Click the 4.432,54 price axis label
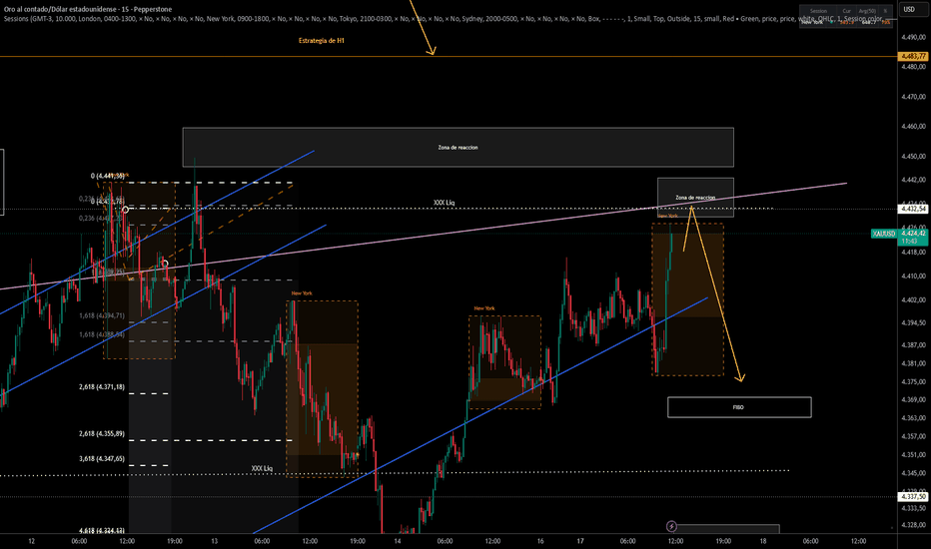 point(913,209)
